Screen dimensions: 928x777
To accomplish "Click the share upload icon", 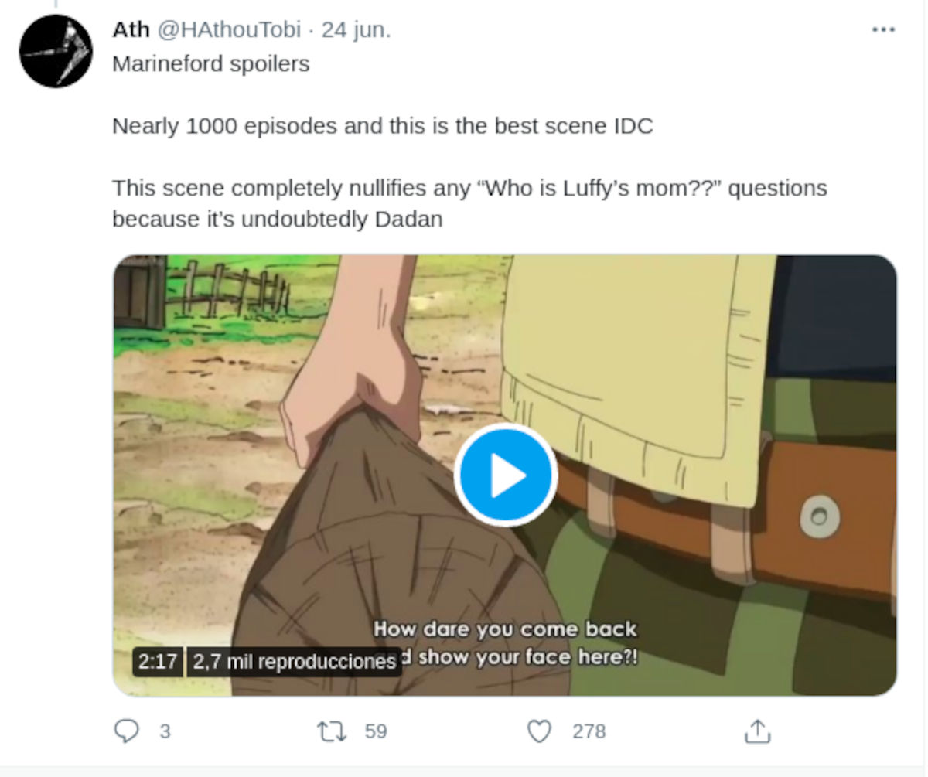I will (x=757, y=731).
